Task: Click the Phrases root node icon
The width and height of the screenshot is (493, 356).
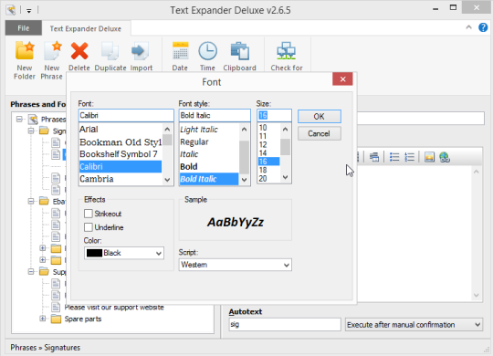Action: (33, 120)
